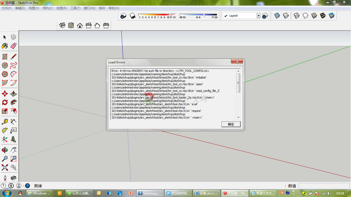Image resolution: width=351 pixels, height=197 pixels.
Task: Activate the Follow Me tool
Action: (14, 102)
